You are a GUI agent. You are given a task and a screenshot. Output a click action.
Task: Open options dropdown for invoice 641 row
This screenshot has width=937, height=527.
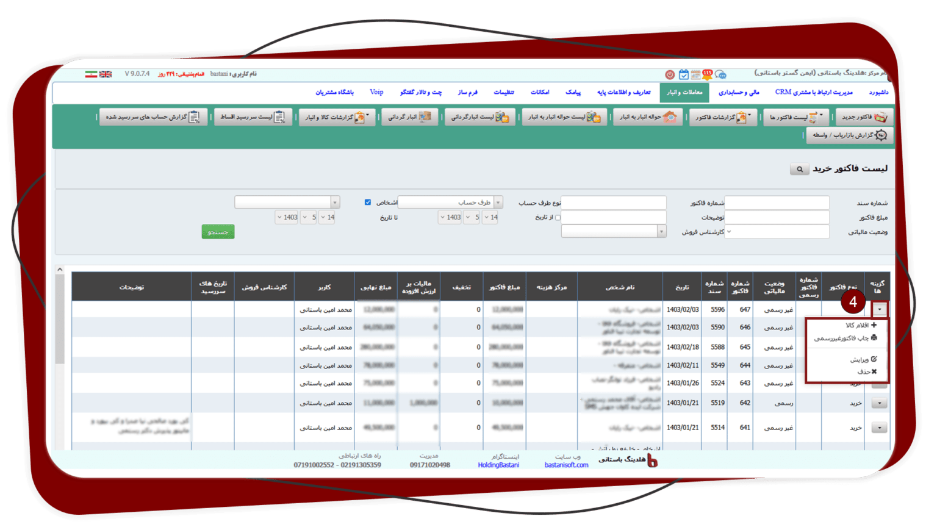click(879, 428)
